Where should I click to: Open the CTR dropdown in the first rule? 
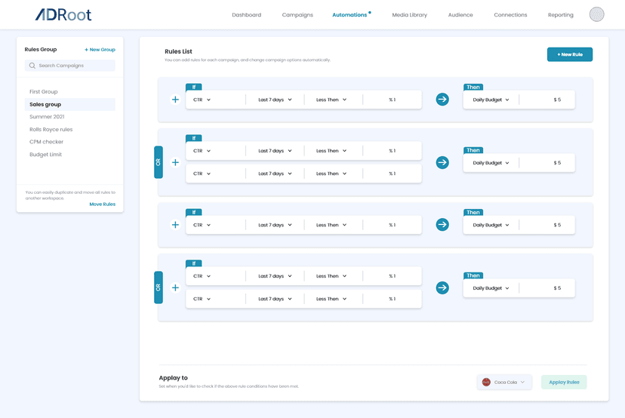click(202, 100)
